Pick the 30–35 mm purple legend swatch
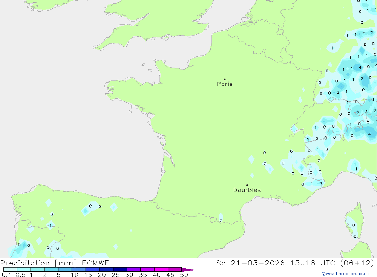The width and height of the screenshot is (377, 277). click(133, 269)
